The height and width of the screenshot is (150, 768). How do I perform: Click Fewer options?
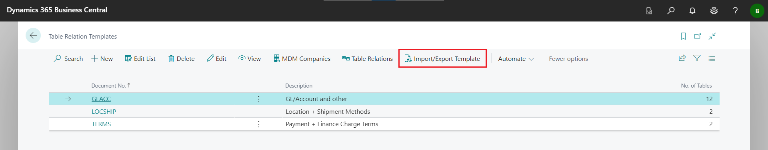click(568, 58)
